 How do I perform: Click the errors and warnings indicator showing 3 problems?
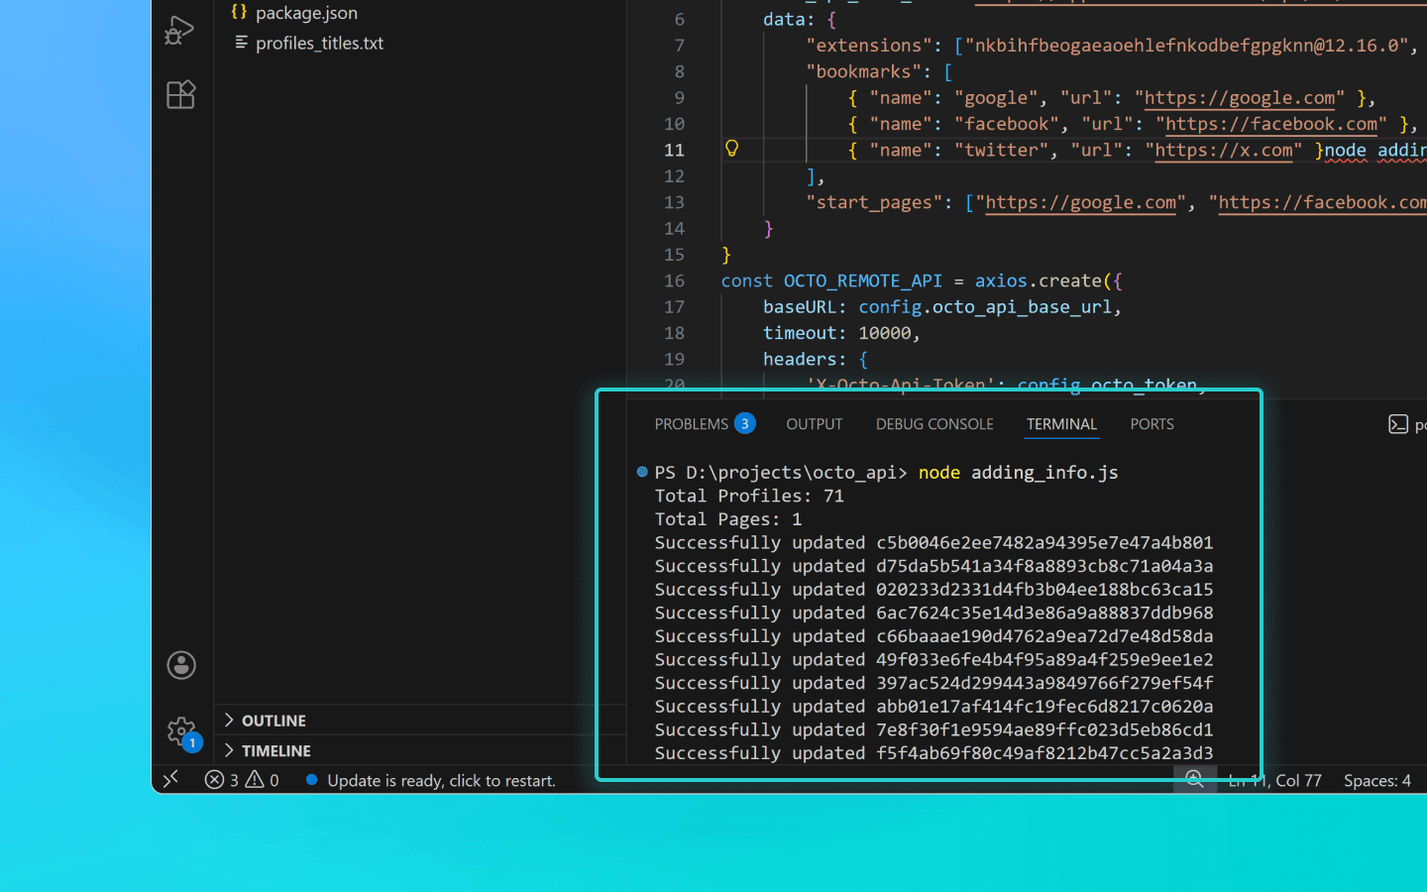241,780
